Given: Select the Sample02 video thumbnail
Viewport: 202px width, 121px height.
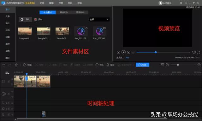Looking at the screenshot, I should (x=44, y=31).
